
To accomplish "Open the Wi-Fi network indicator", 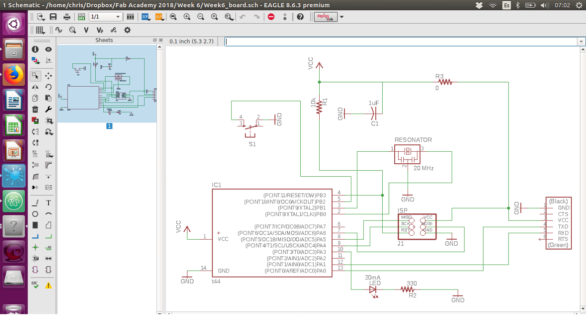I will coord(493,5).
